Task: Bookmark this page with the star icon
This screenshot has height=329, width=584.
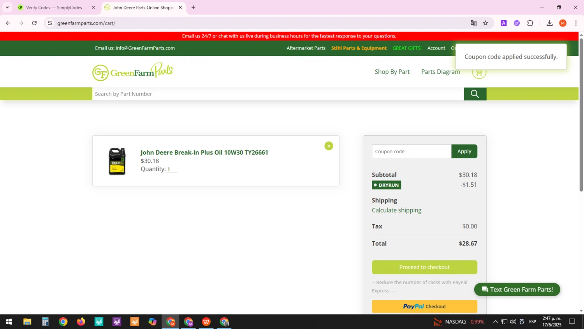Action: (485, 23)
